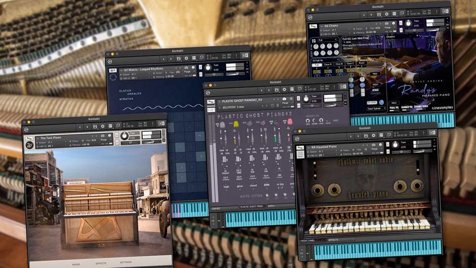Open the 01 Full Mix dropdown in Randy's Piano
The image size is (476, 268).
(325, 61)
